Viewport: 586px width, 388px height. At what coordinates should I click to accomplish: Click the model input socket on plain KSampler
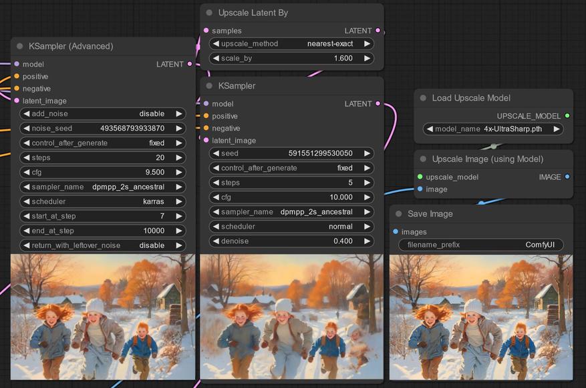click(206, 103)
